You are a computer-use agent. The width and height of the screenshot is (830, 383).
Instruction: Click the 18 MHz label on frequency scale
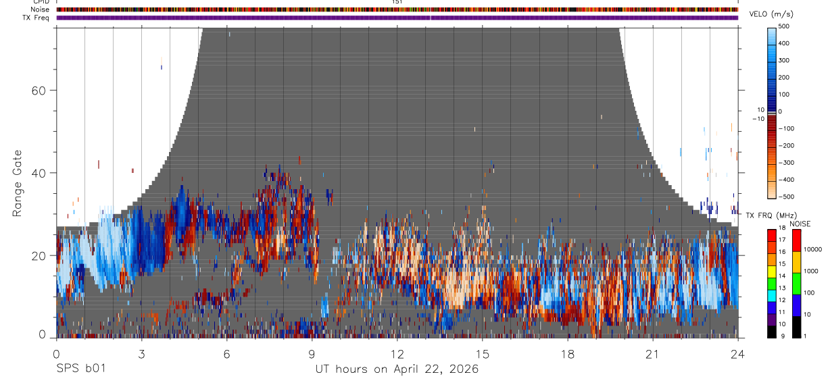(782, 228)
